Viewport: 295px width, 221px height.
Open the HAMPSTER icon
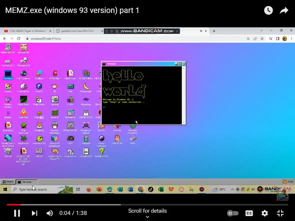(x=86, y=114)
